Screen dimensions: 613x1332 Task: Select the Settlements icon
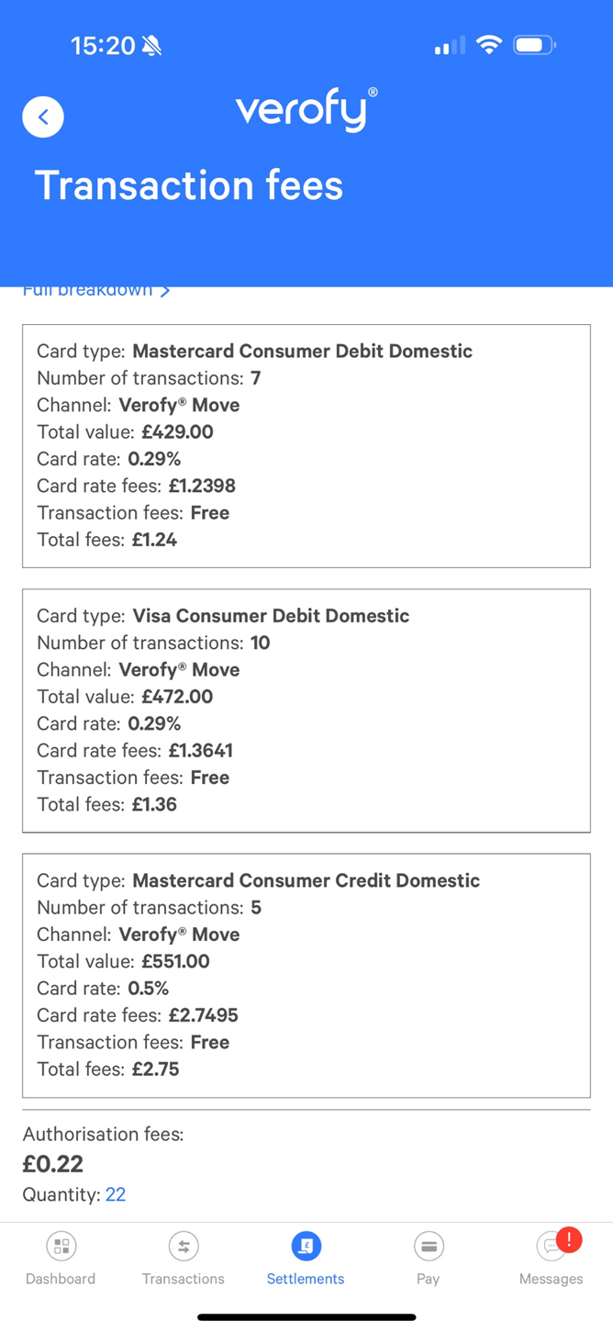tap(306, 1246)
